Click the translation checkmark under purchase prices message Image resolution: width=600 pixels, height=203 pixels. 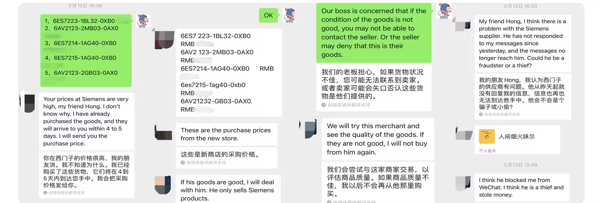point(182,162)
